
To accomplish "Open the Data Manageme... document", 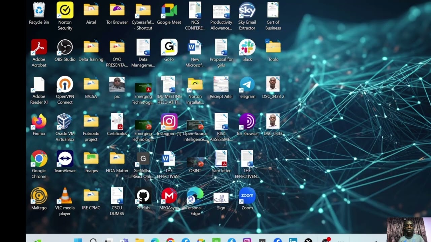I will click(x=143, y=47).
